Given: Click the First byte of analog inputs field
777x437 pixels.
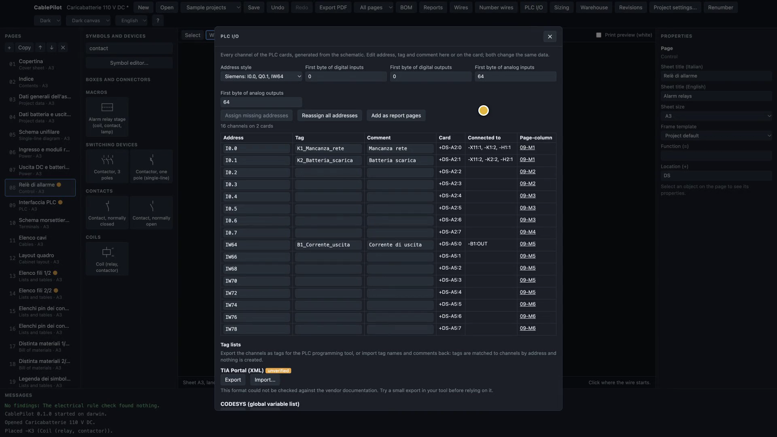Looking at the screenshot, I should click(515, 76).
